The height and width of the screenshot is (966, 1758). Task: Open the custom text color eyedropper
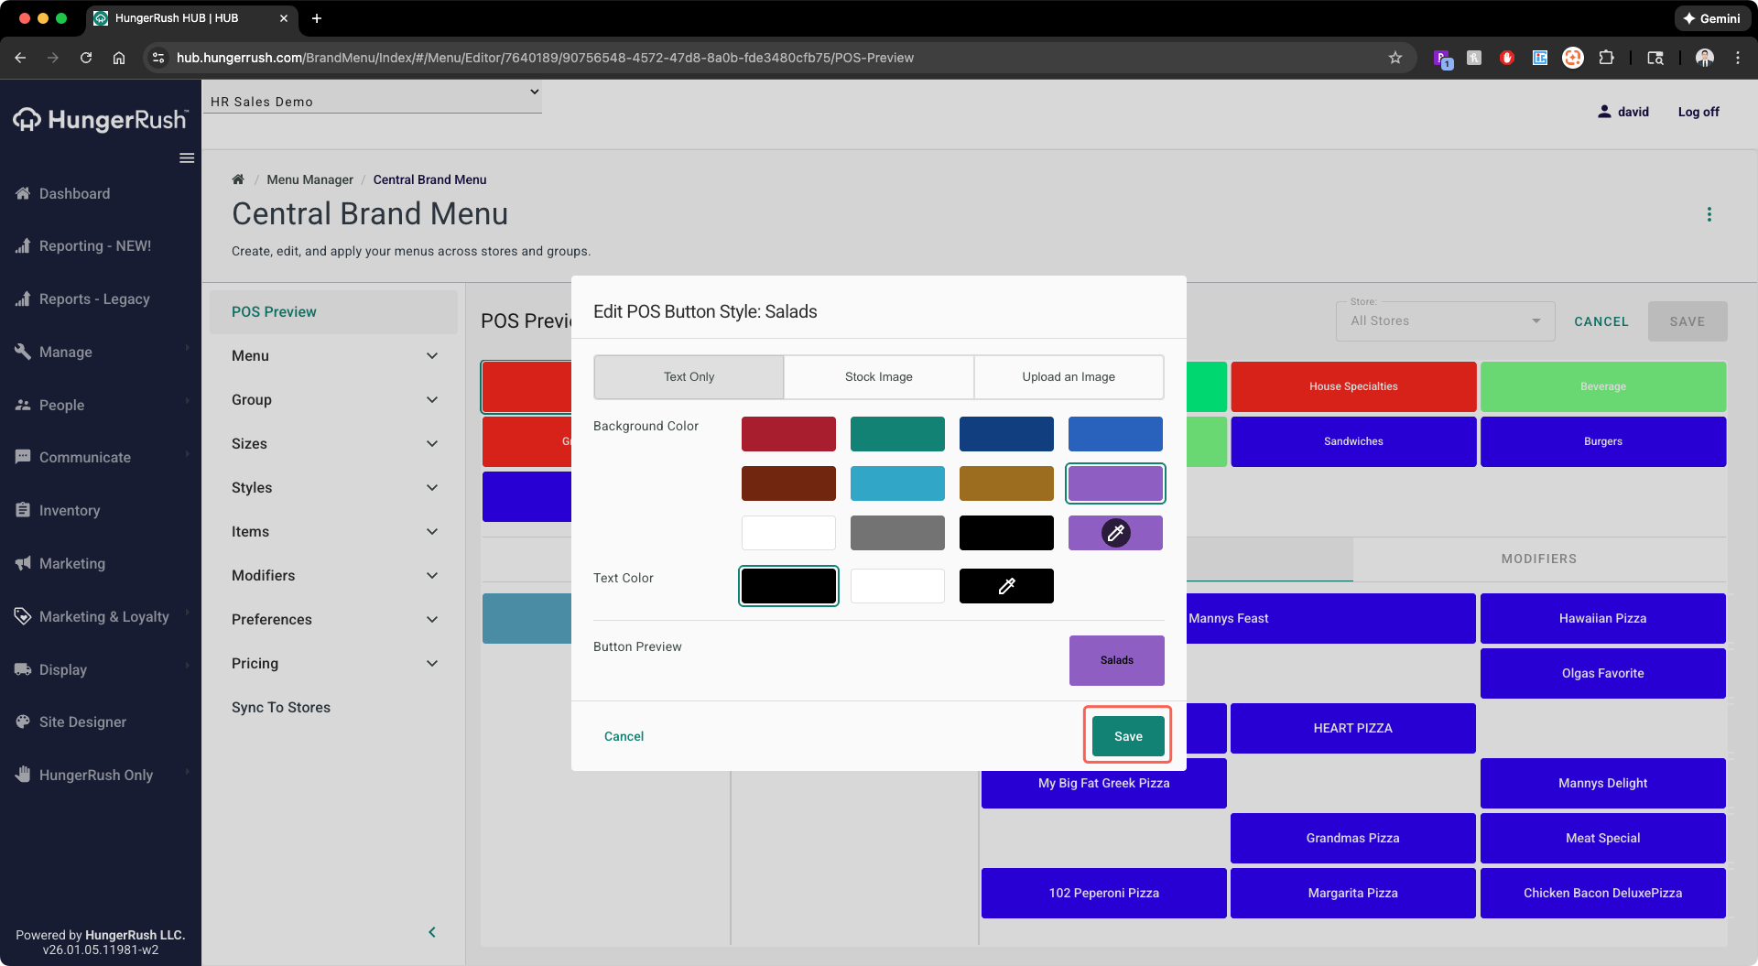click(x=1006, y=586)
